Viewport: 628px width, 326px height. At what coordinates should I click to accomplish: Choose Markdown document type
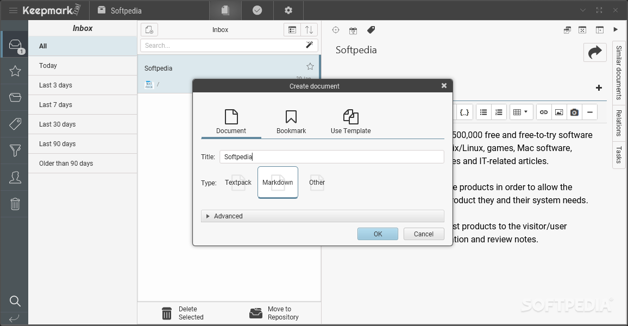coord(278,182)
